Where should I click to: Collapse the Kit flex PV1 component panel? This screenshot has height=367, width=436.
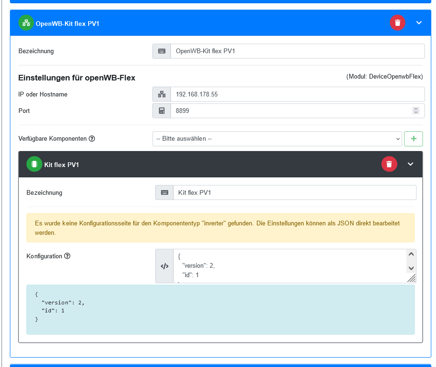[410, 164]
